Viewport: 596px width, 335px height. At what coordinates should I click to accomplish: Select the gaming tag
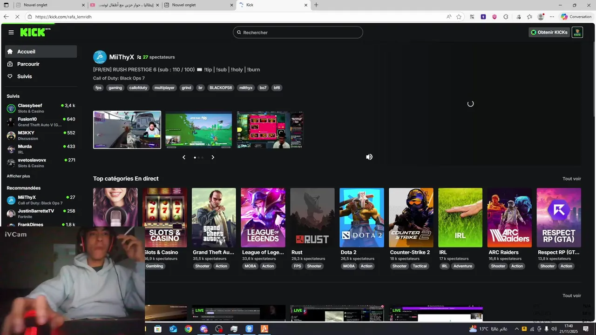tap(115, 87)
